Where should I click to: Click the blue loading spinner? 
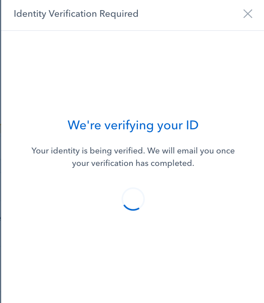click(x=133, y=199)
